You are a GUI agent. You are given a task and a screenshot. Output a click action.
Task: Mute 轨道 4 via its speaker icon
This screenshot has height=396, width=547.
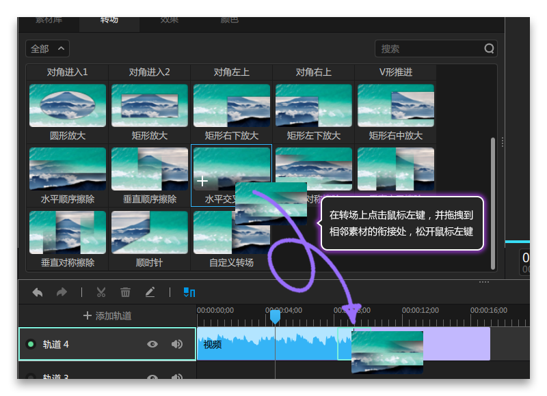coord(176,344)
